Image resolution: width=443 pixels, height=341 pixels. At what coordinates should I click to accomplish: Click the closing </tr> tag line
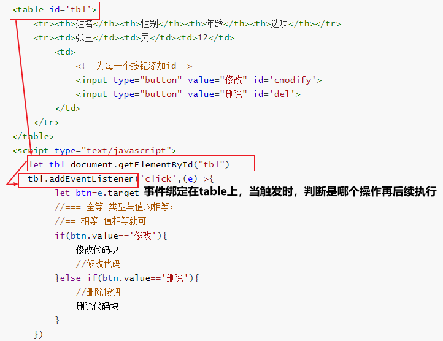47,122
